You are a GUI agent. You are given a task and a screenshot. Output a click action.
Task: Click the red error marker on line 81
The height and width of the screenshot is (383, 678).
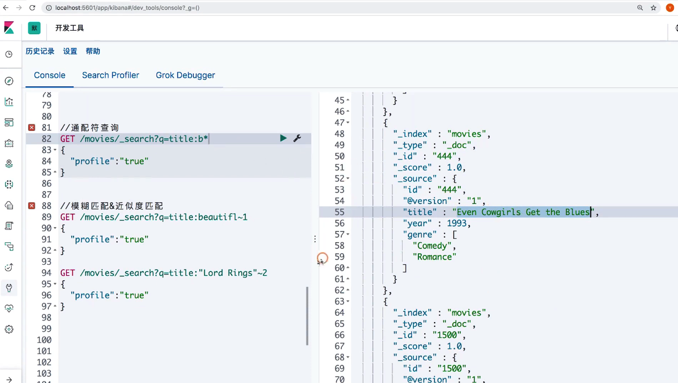31,127
